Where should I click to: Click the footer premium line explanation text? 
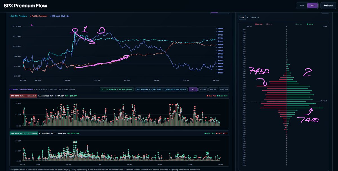click(x=105, y=170)
